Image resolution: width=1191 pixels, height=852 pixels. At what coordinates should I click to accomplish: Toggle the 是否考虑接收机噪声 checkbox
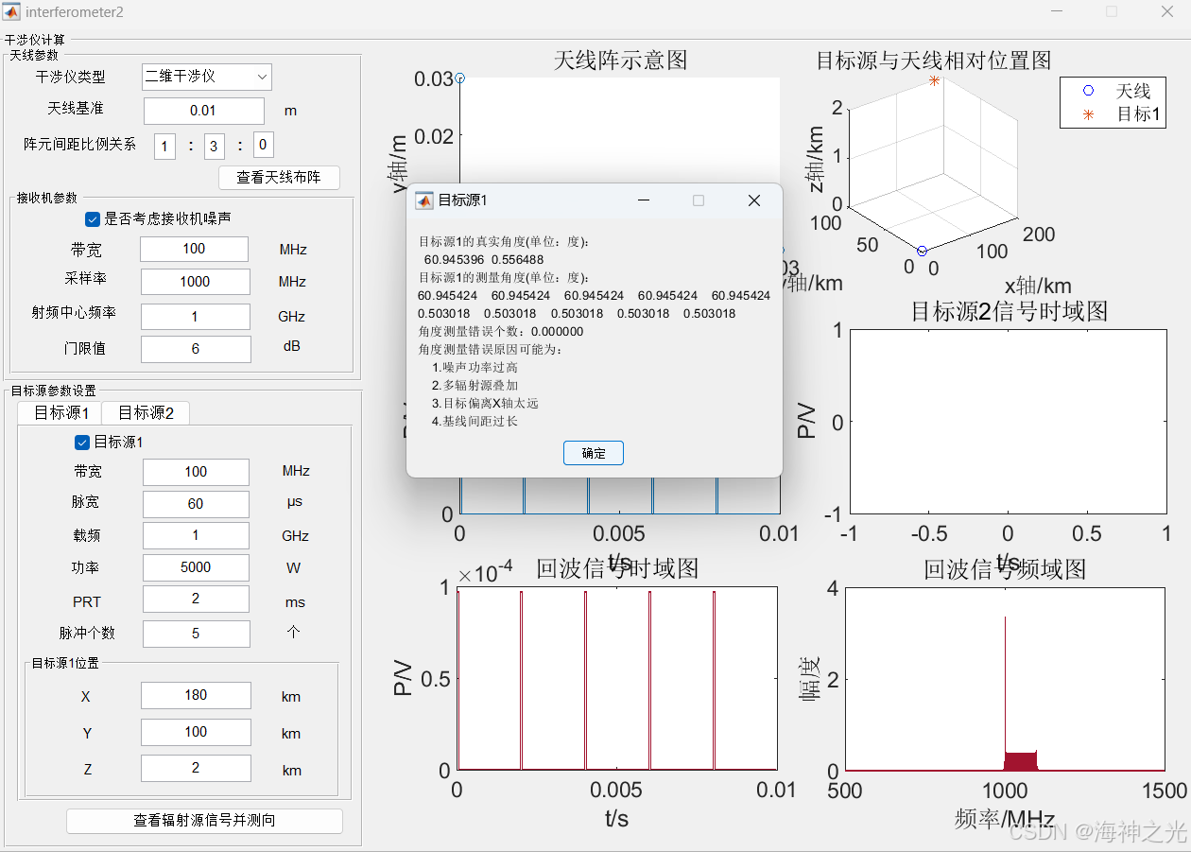click(92, 219)
